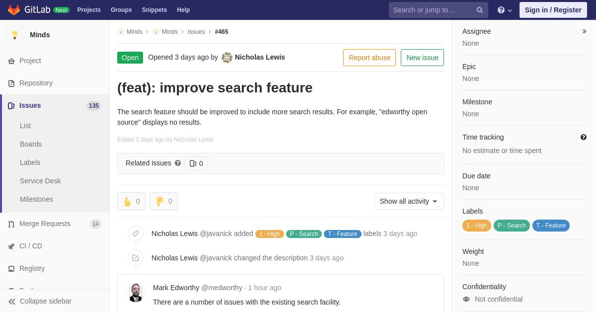Screen dimensions: 596x313
Task: Click the 135 issues count badge
Action: pos(94,106)
